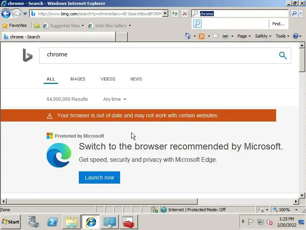Image resolution: width=306 pixels, height=230 pixels.
Task: Open the Windows Start menu
Action: coord(11,222)
